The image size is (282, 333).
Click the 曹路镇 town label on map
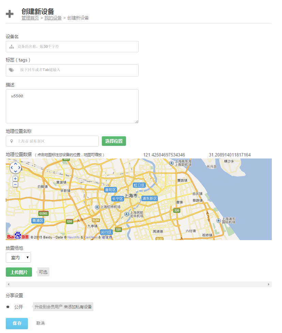(x=182, y=180)
